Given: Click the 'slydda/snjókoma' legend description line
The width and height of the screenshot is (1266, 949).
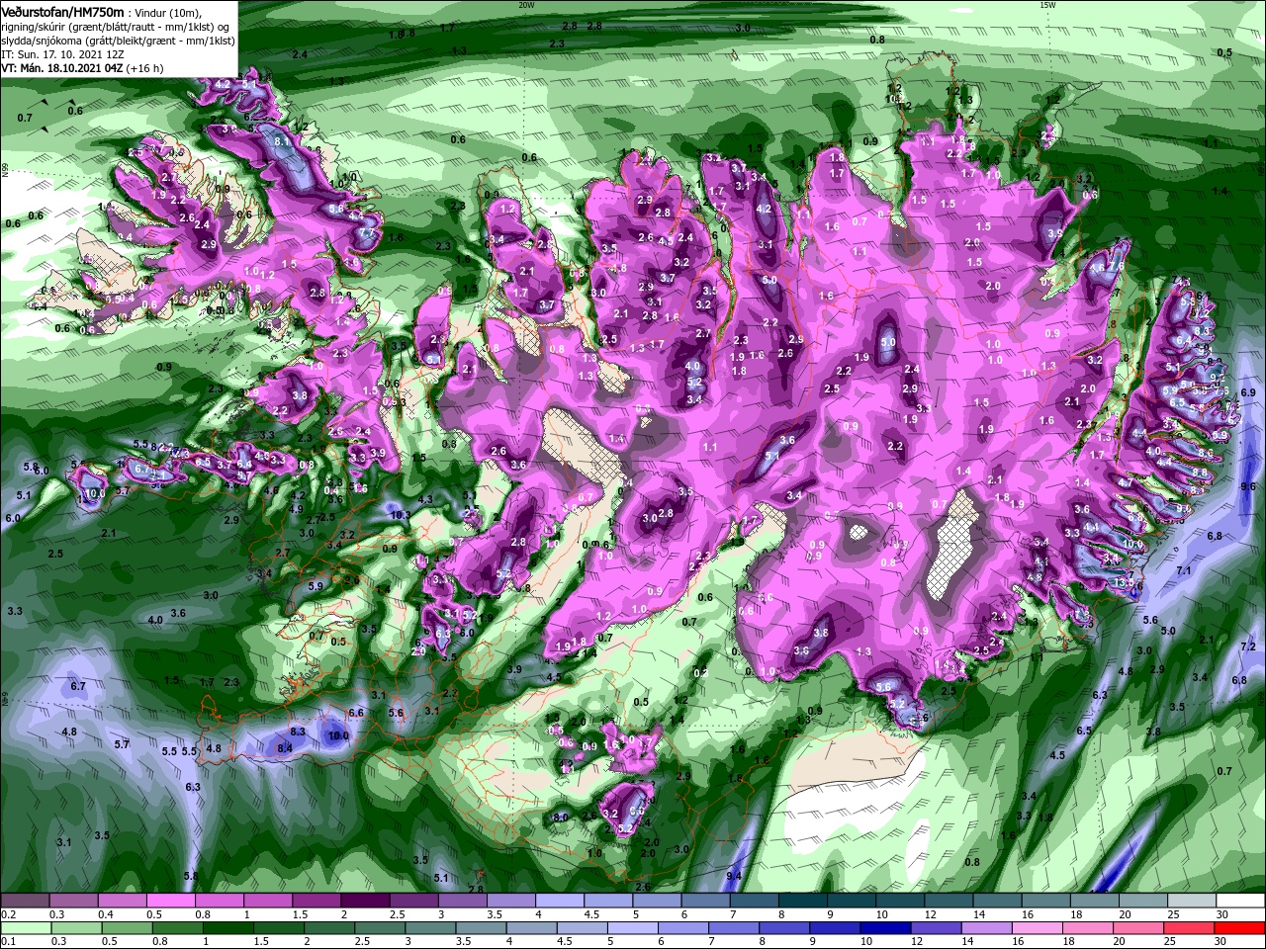Looking at the screenshot, I should 118,41.
